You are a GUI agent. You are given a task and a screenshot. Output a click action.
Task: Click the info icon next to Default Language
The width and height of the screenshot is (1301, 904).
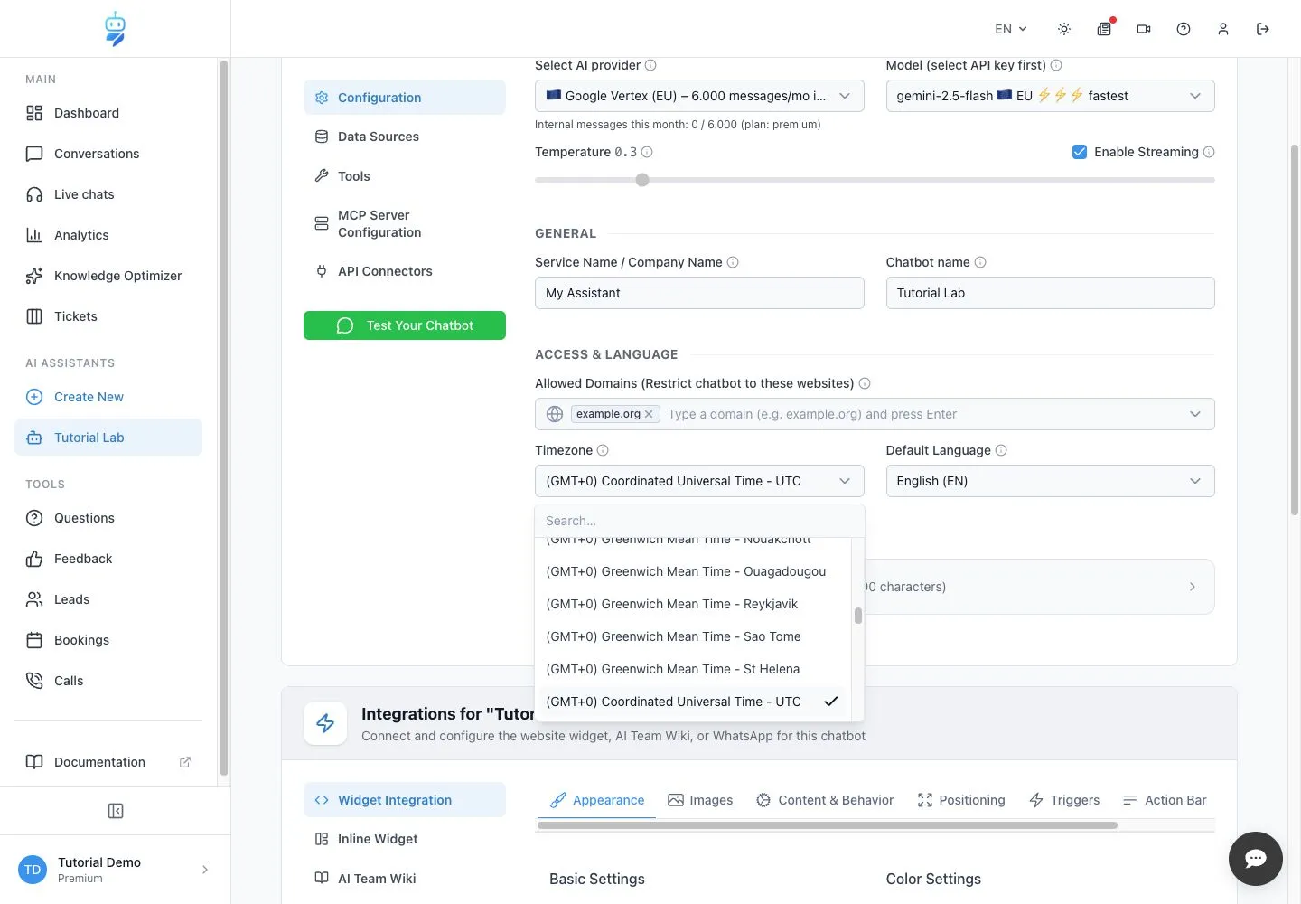coord(1001,450)
